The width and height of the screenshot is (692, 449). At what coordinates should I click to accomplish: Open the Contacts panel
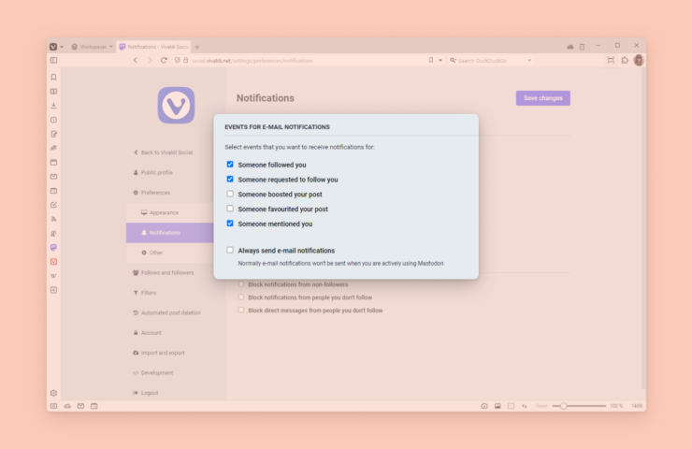pyautogui.click(x=53, y=233)
